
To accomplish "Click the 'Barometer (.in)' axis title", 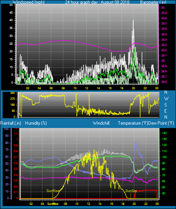I will pos(153,2).
